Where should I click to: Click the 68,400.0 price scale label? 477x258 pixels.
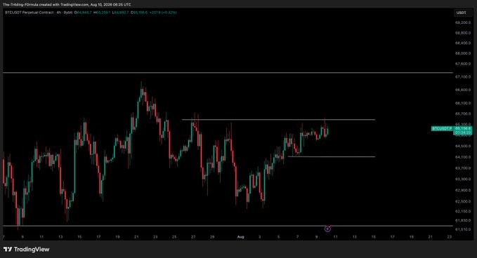463,43
